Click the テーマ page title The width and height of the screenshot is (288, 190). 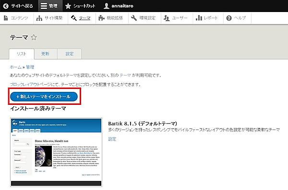coord(19,38)
